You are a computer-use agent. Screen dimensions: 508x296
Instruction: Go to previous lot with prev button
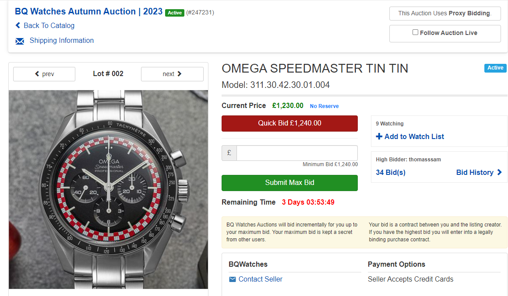44,74
